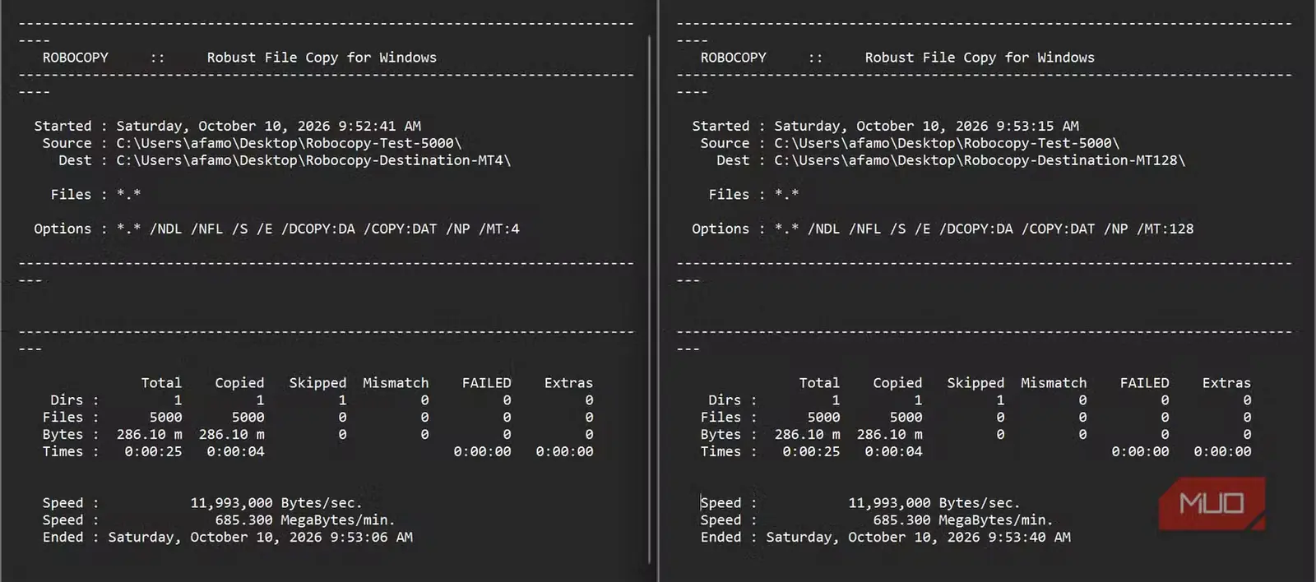Click left pane 11,993,000 Bytes/sec speed value

[x=276, y=502]
